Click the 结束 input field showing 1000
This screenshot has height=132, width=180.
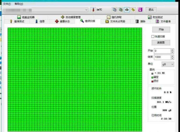click(x=162, y=57)
